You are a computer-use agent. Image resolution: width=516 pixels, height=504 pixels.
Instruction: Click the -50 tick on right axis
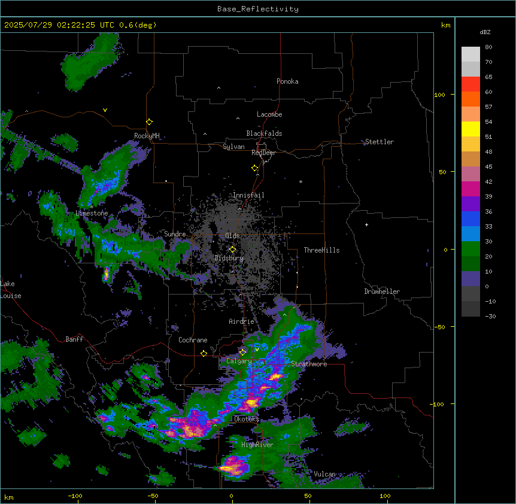[x=439, y=327]
